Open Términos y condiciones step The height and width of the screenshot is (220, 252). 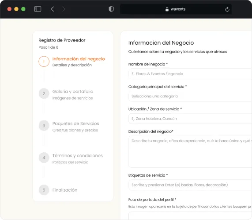[x=78, y=155]
